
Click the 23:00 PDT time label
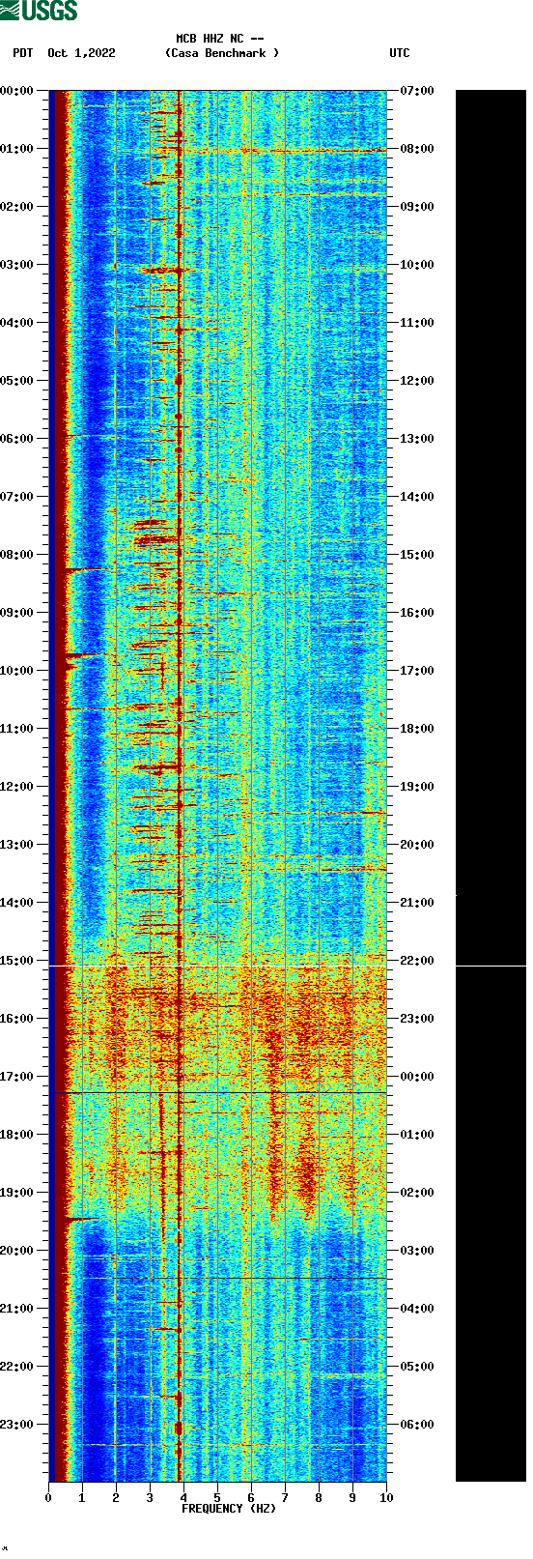[x=17, y=1425]
